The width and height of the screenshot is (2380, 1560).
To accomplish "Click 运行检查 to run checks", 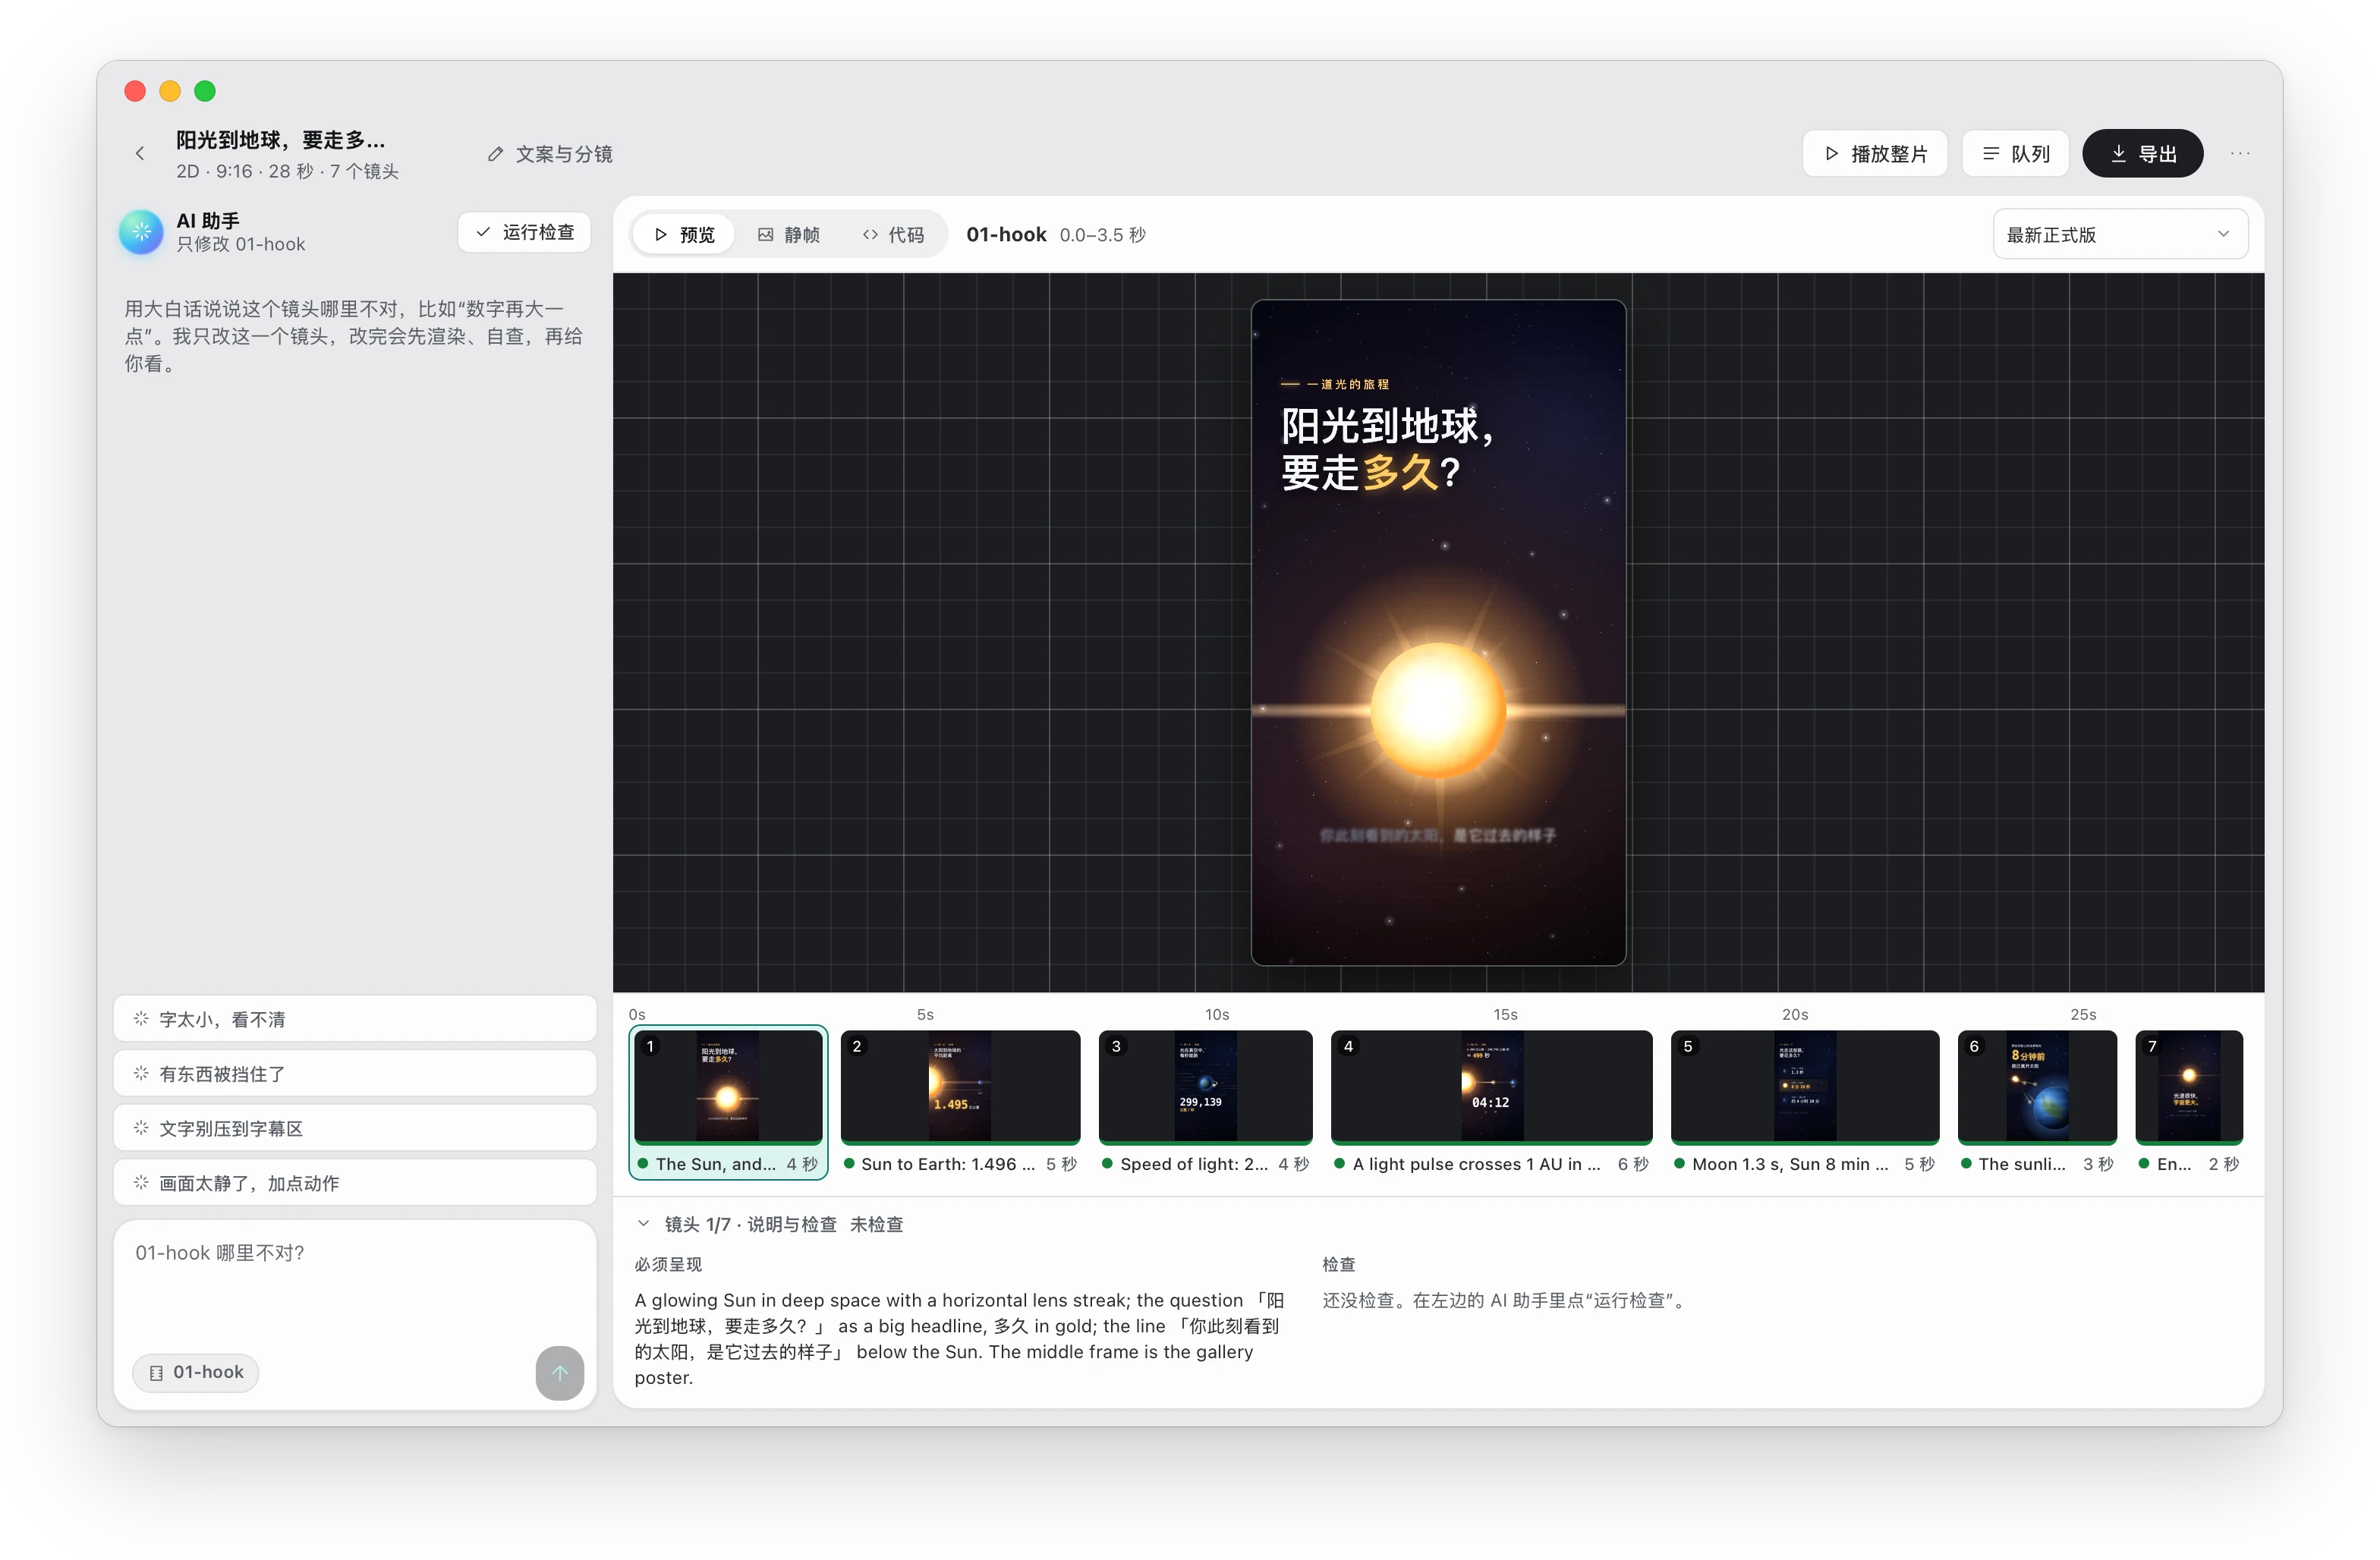I will pos(525,232).
